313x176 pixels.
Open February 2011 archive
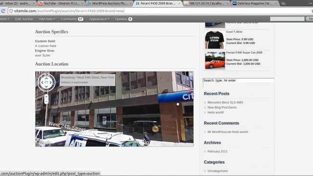217,152
